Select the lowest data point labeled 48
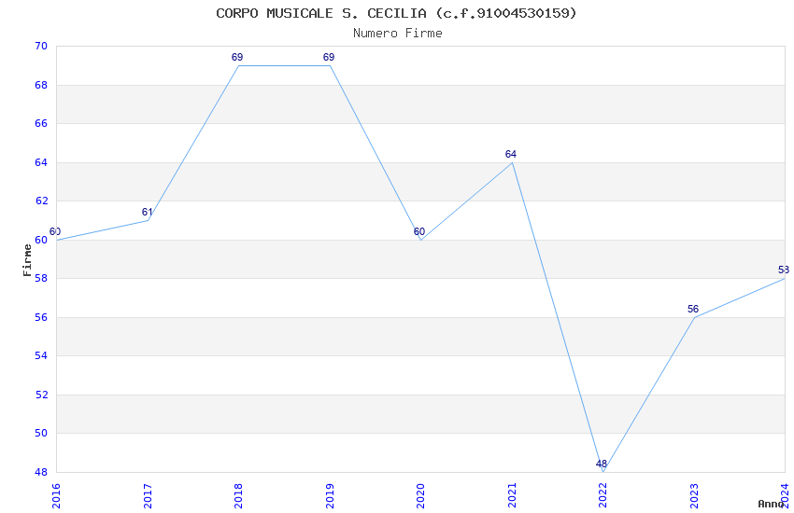This screenshot has height=513, width=794. click(x=603, y=472)
